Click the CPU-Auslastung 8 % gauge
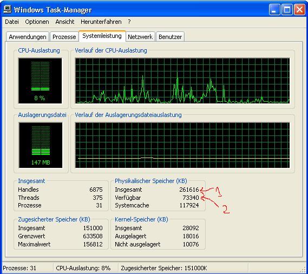 [x=40, y=81]
